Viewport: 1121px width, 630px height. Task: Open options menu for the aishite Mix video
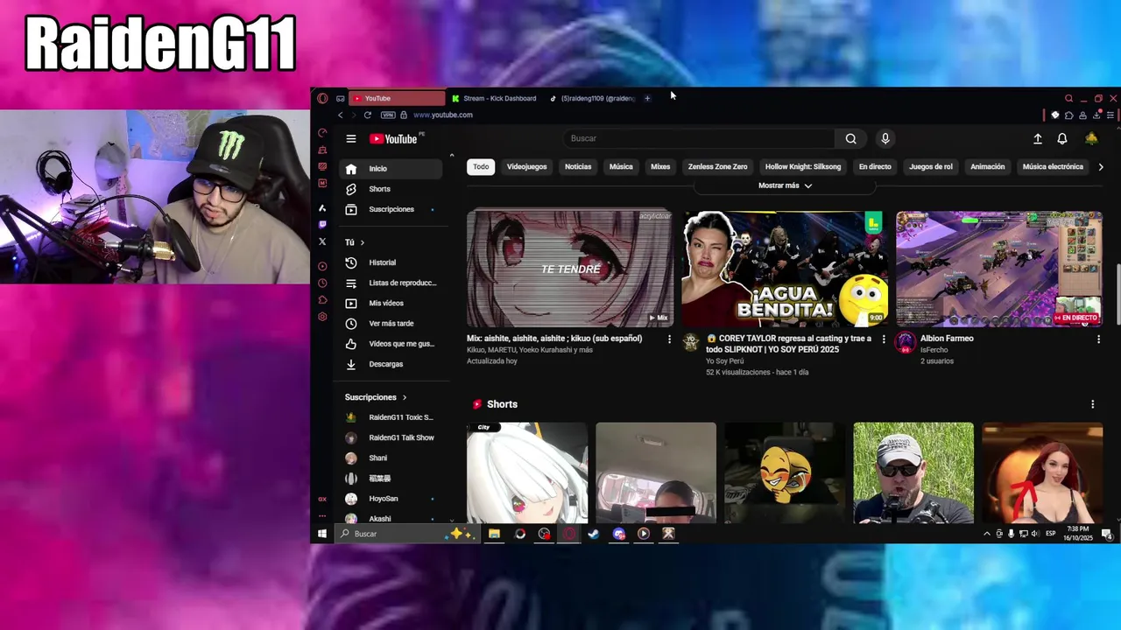click(x=669, y=339)
